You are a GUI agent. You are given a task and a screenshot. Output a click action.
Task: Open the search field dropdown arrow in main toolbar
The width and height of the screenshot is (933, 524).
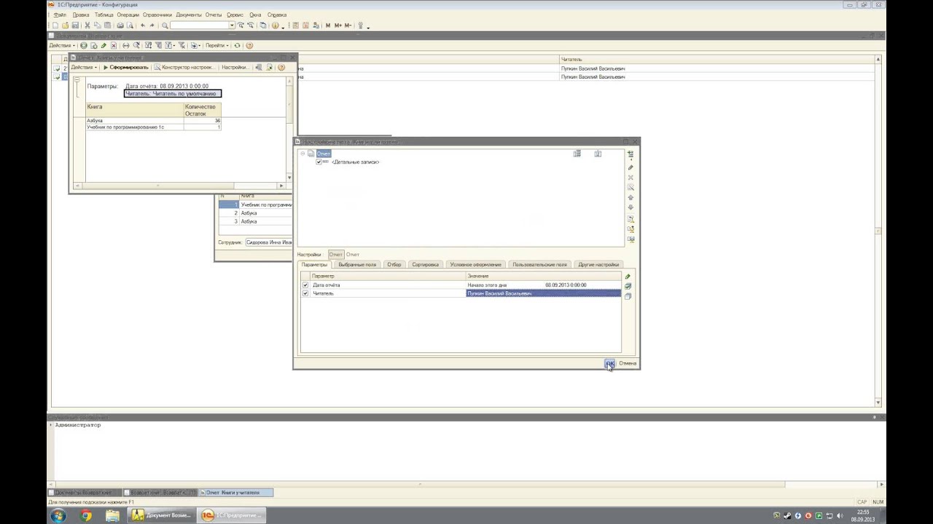(x=232, y=25)
